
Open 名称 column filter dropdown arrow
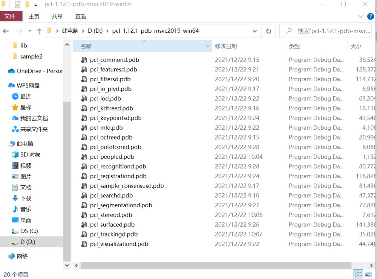[208, 46]
